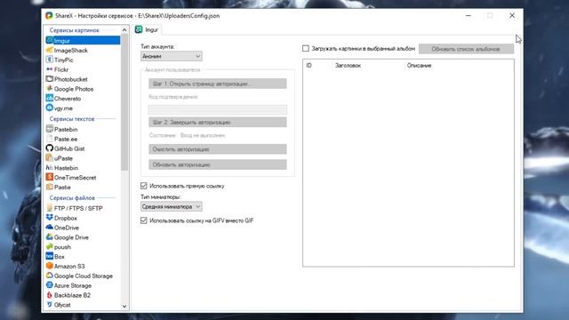The height and width of the screenshot is (320, 569).
Task: Click the ShareX logo in title bar
Action: pos(49,16)
